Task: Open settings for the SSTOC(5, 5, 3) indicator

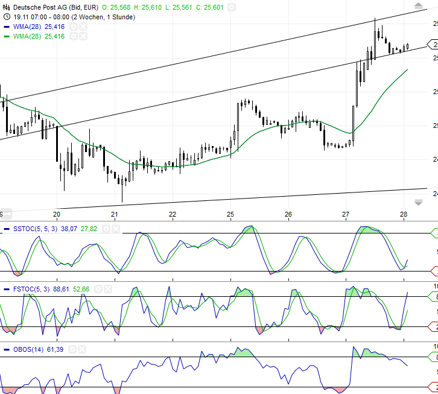Action: [106, 229]
